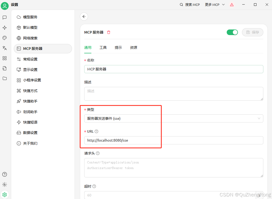Click the 保存 save button
The height and width of the screenshot is (199, 272).
coord(253,32)
